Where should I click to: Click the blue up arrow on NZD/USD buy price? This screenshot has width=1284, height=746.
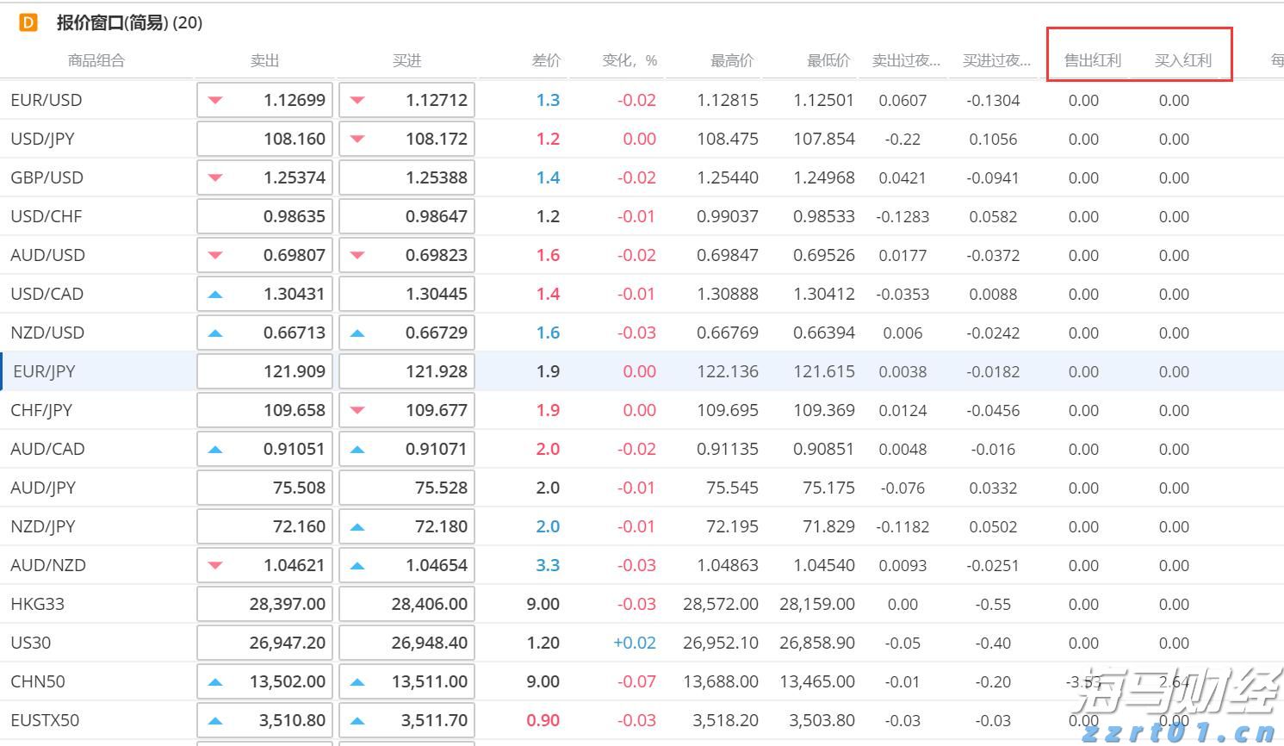[358, 332]
